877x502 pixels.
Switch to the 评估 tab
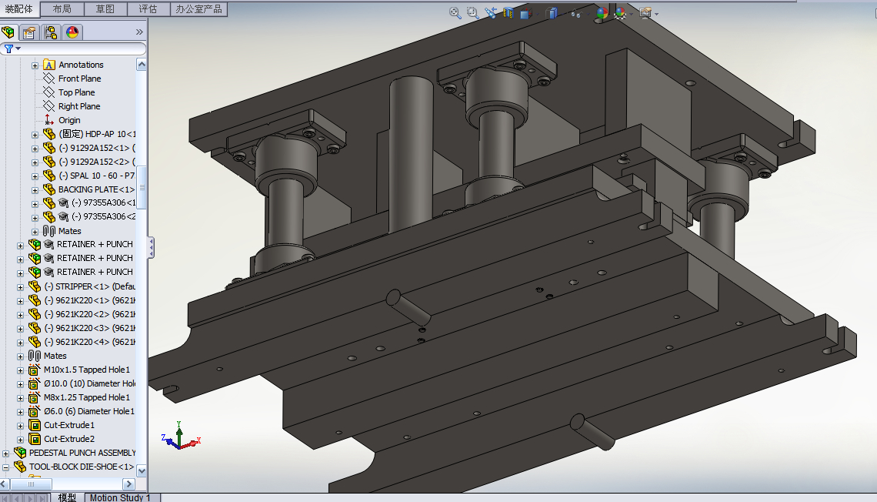pyautogui.click(x=148, y=9)
